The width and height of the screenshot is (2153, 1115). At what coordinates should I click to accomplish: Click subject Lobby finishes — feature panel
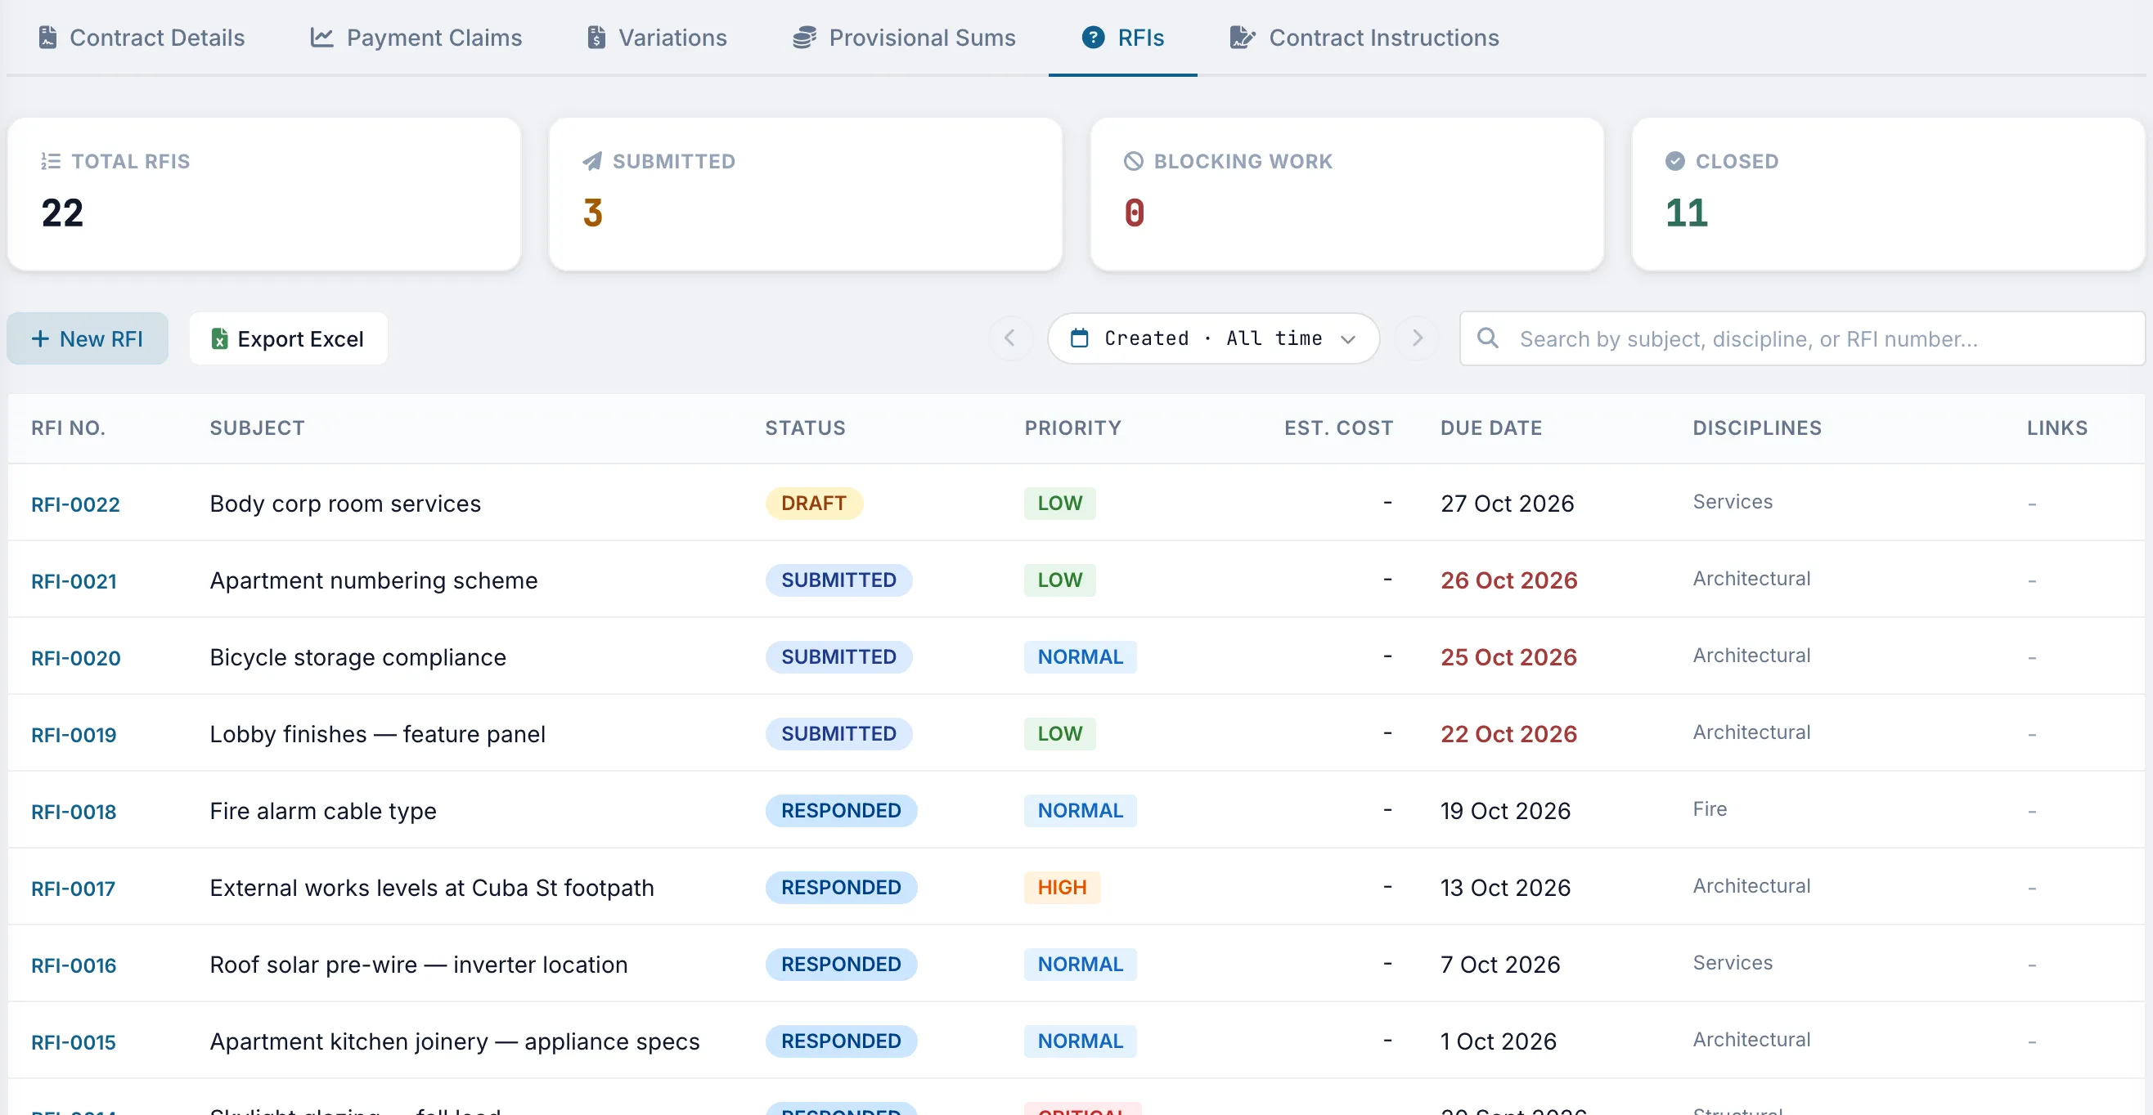377,734
